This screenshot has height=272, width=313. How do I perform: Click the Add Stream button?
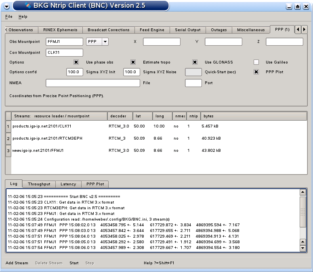point(17,263)
